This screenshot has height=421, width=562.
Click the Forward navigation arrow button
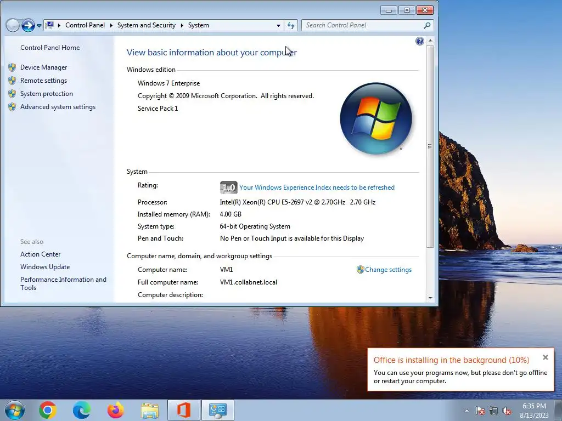click(x=28, y=25)
